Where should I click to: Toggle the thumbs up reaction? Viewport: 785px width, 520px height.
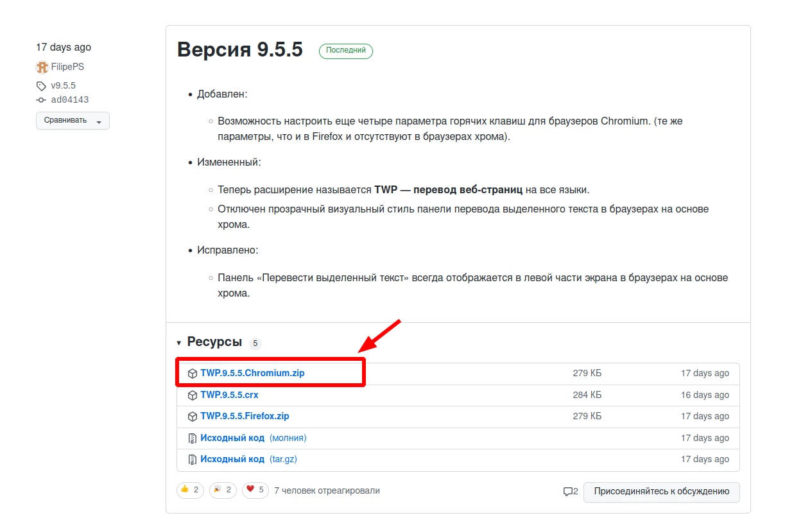(190, 490)
